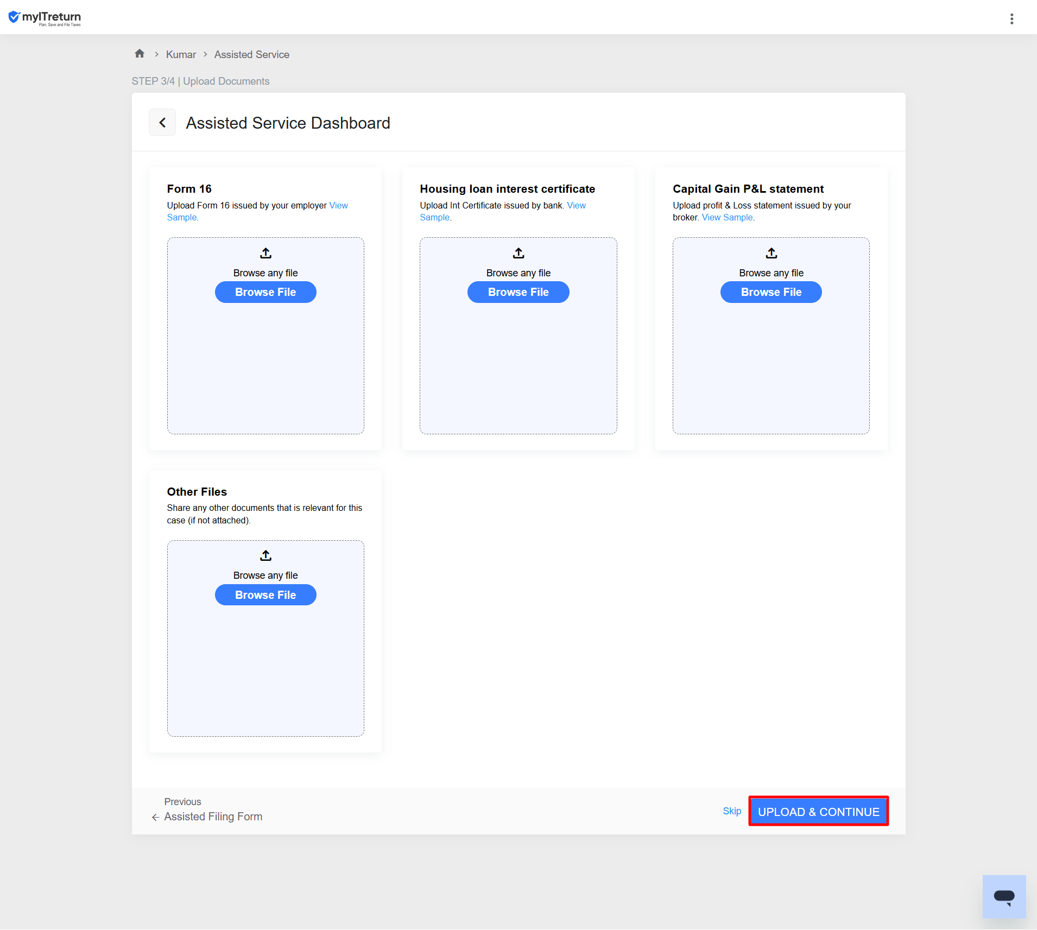
Task: Click the Housing loan interest certificate heading
Action: 508,189
